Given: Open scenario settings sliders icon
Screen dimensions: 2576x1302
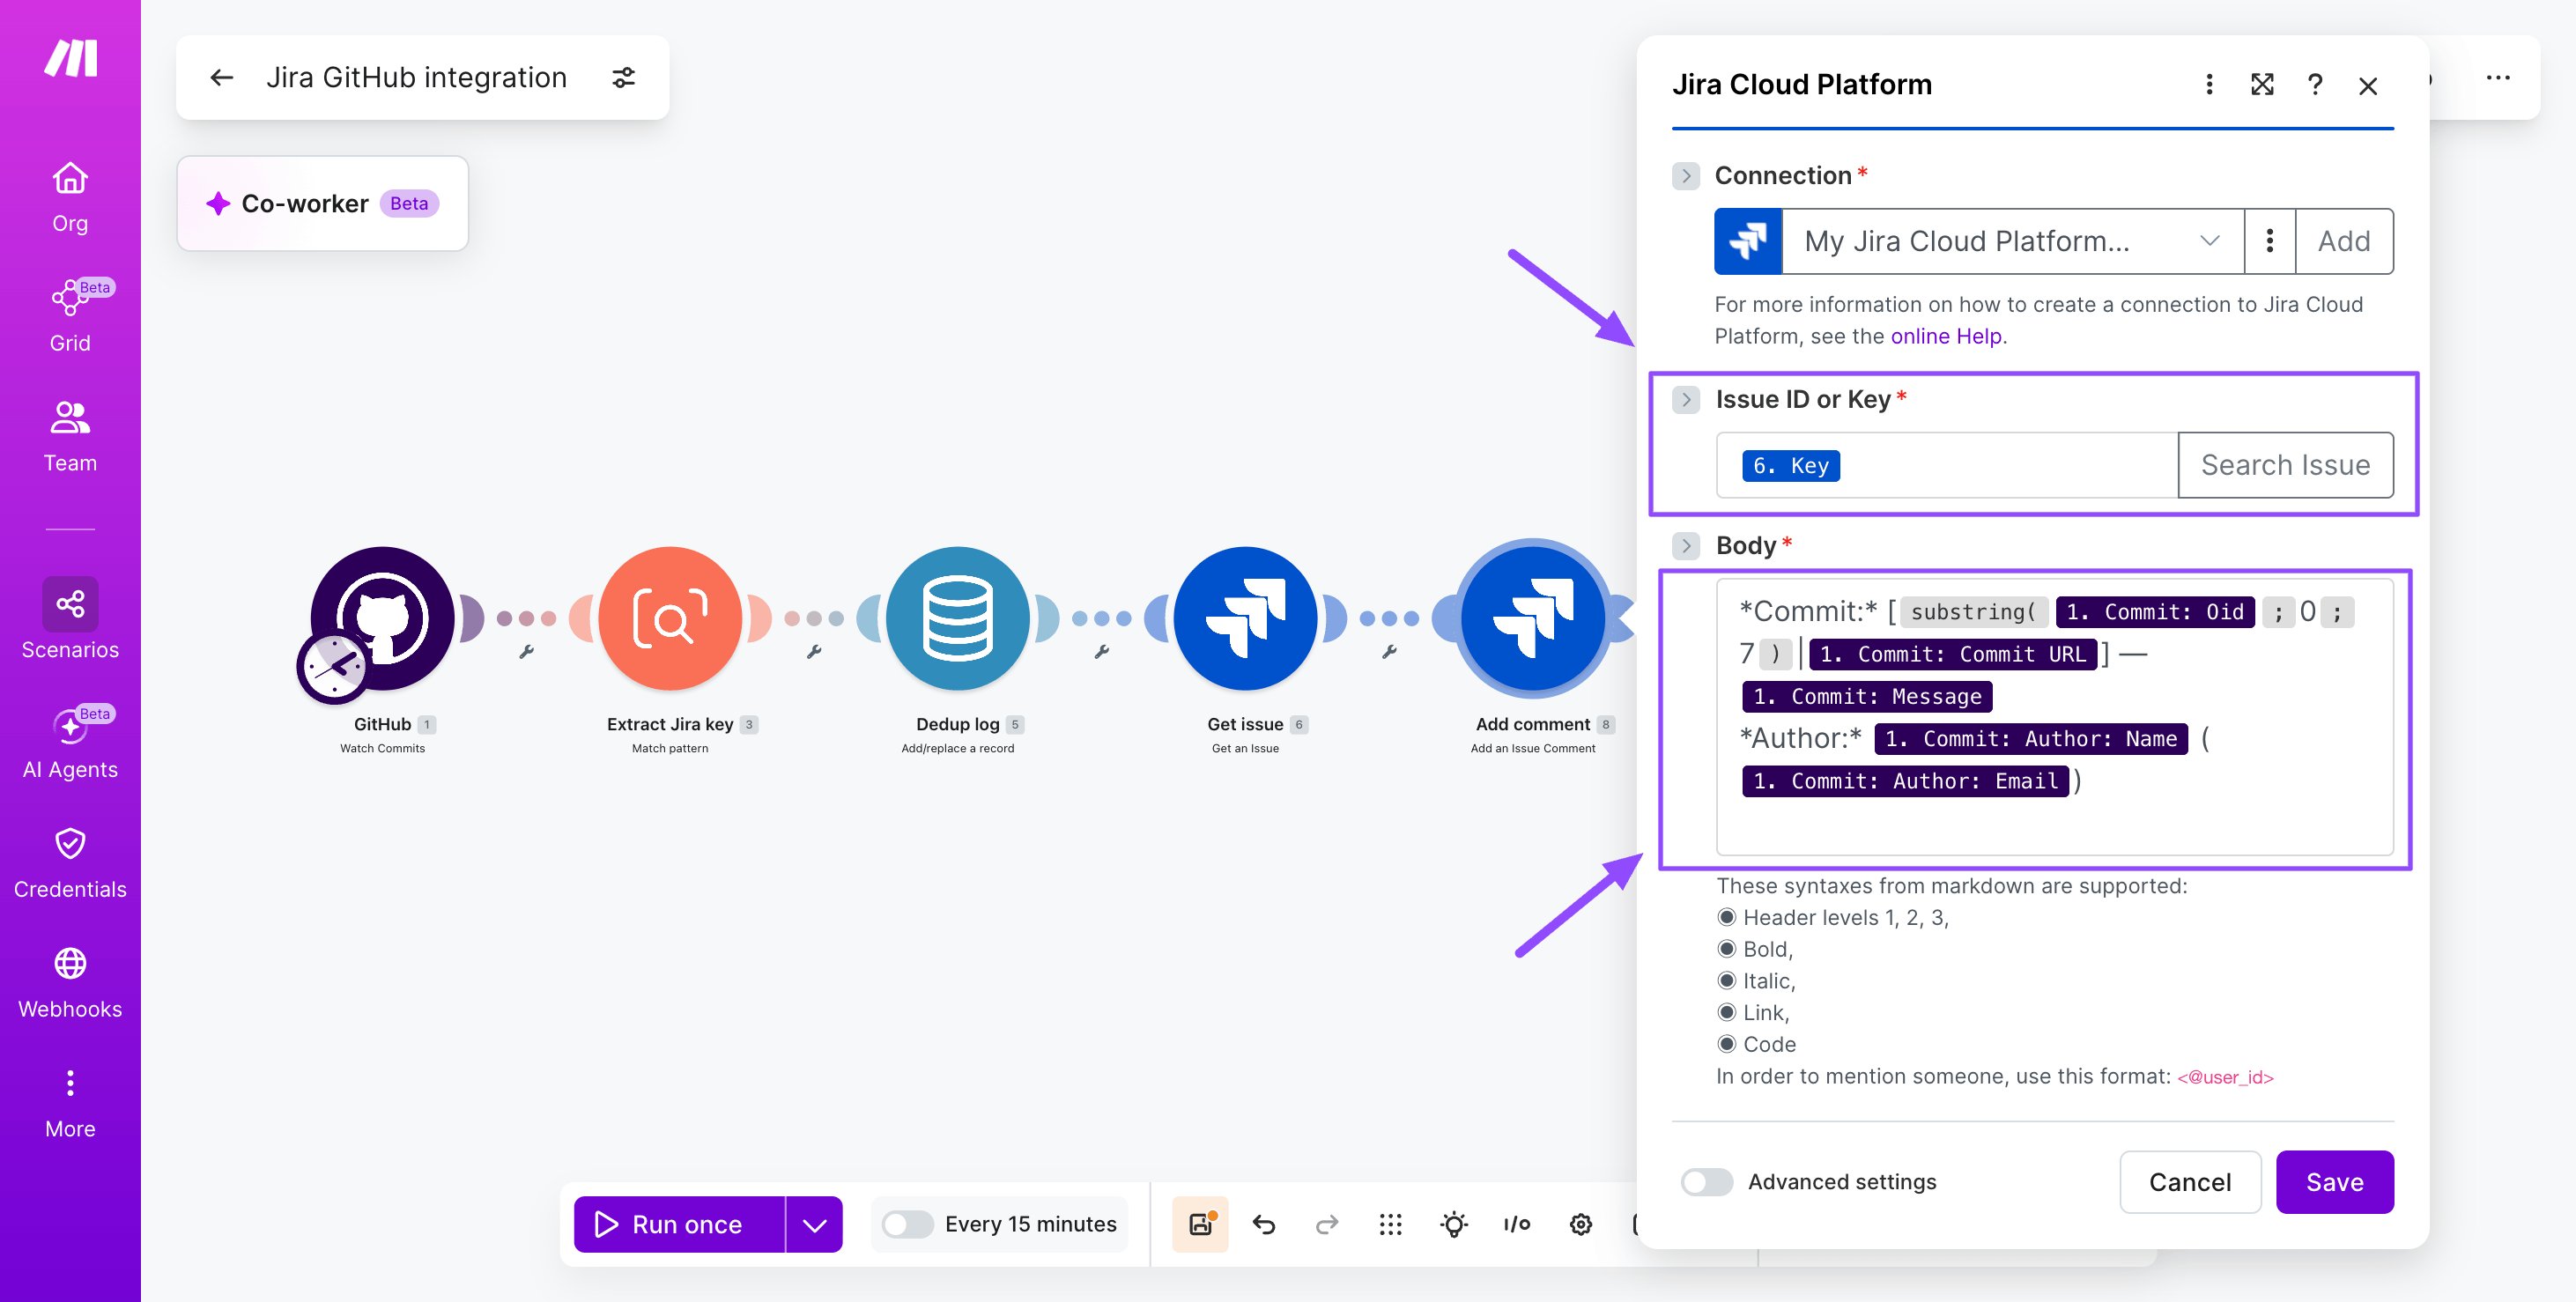Looking at the screenshot, I should (624, 77).
